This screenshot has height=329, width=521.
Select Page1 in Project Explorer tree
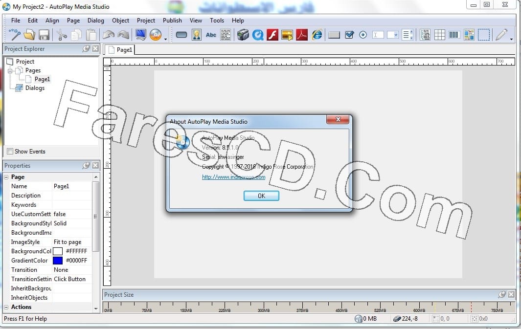pos(42,79)
